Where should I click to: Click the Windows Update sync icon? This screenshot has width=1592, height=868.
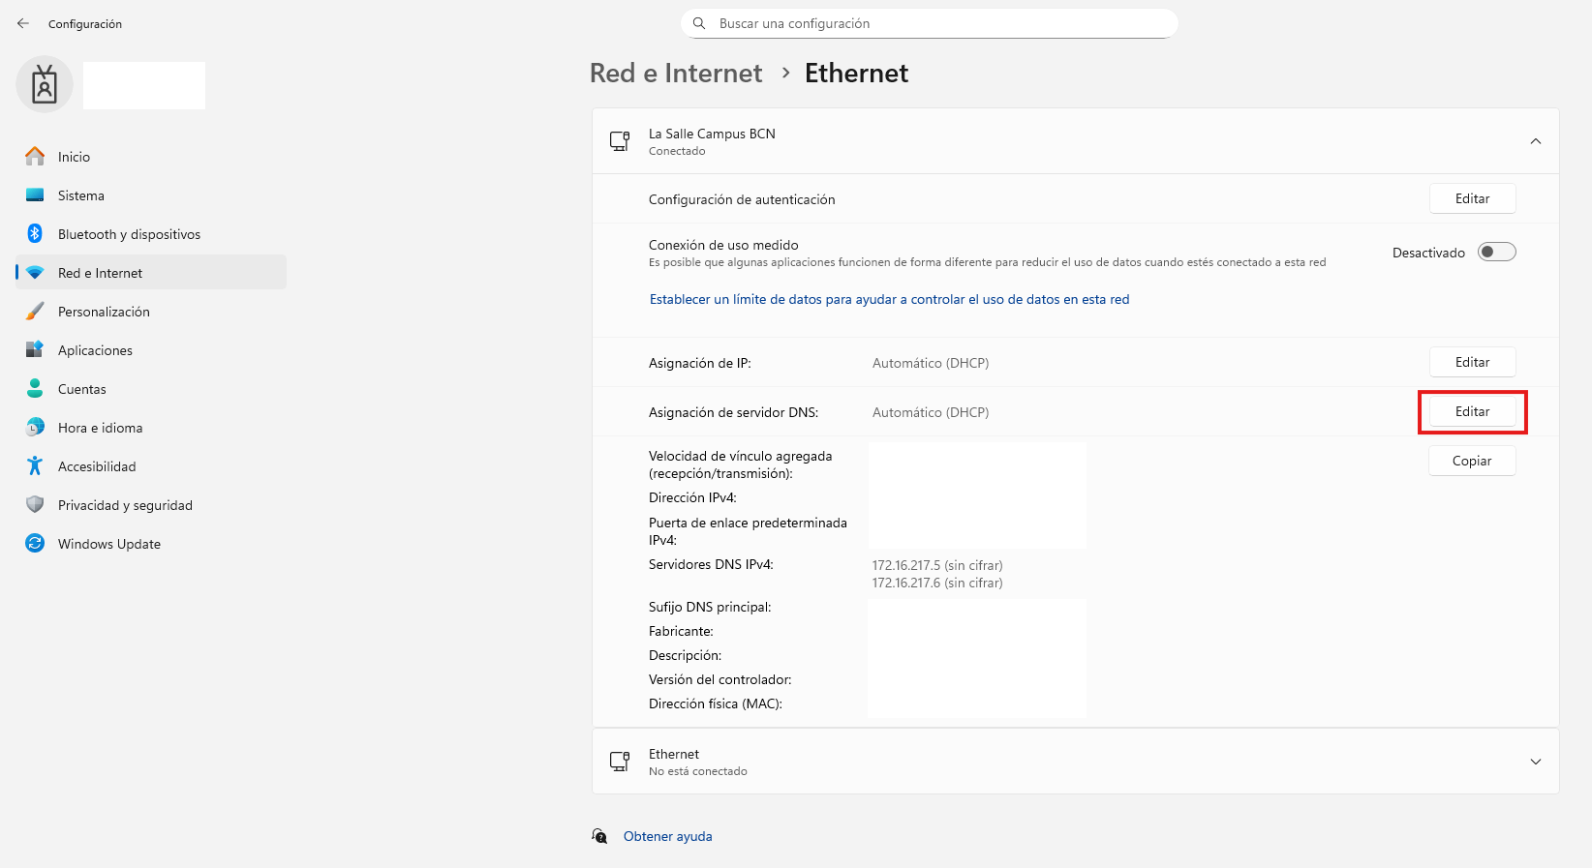[x=35, y=543]
